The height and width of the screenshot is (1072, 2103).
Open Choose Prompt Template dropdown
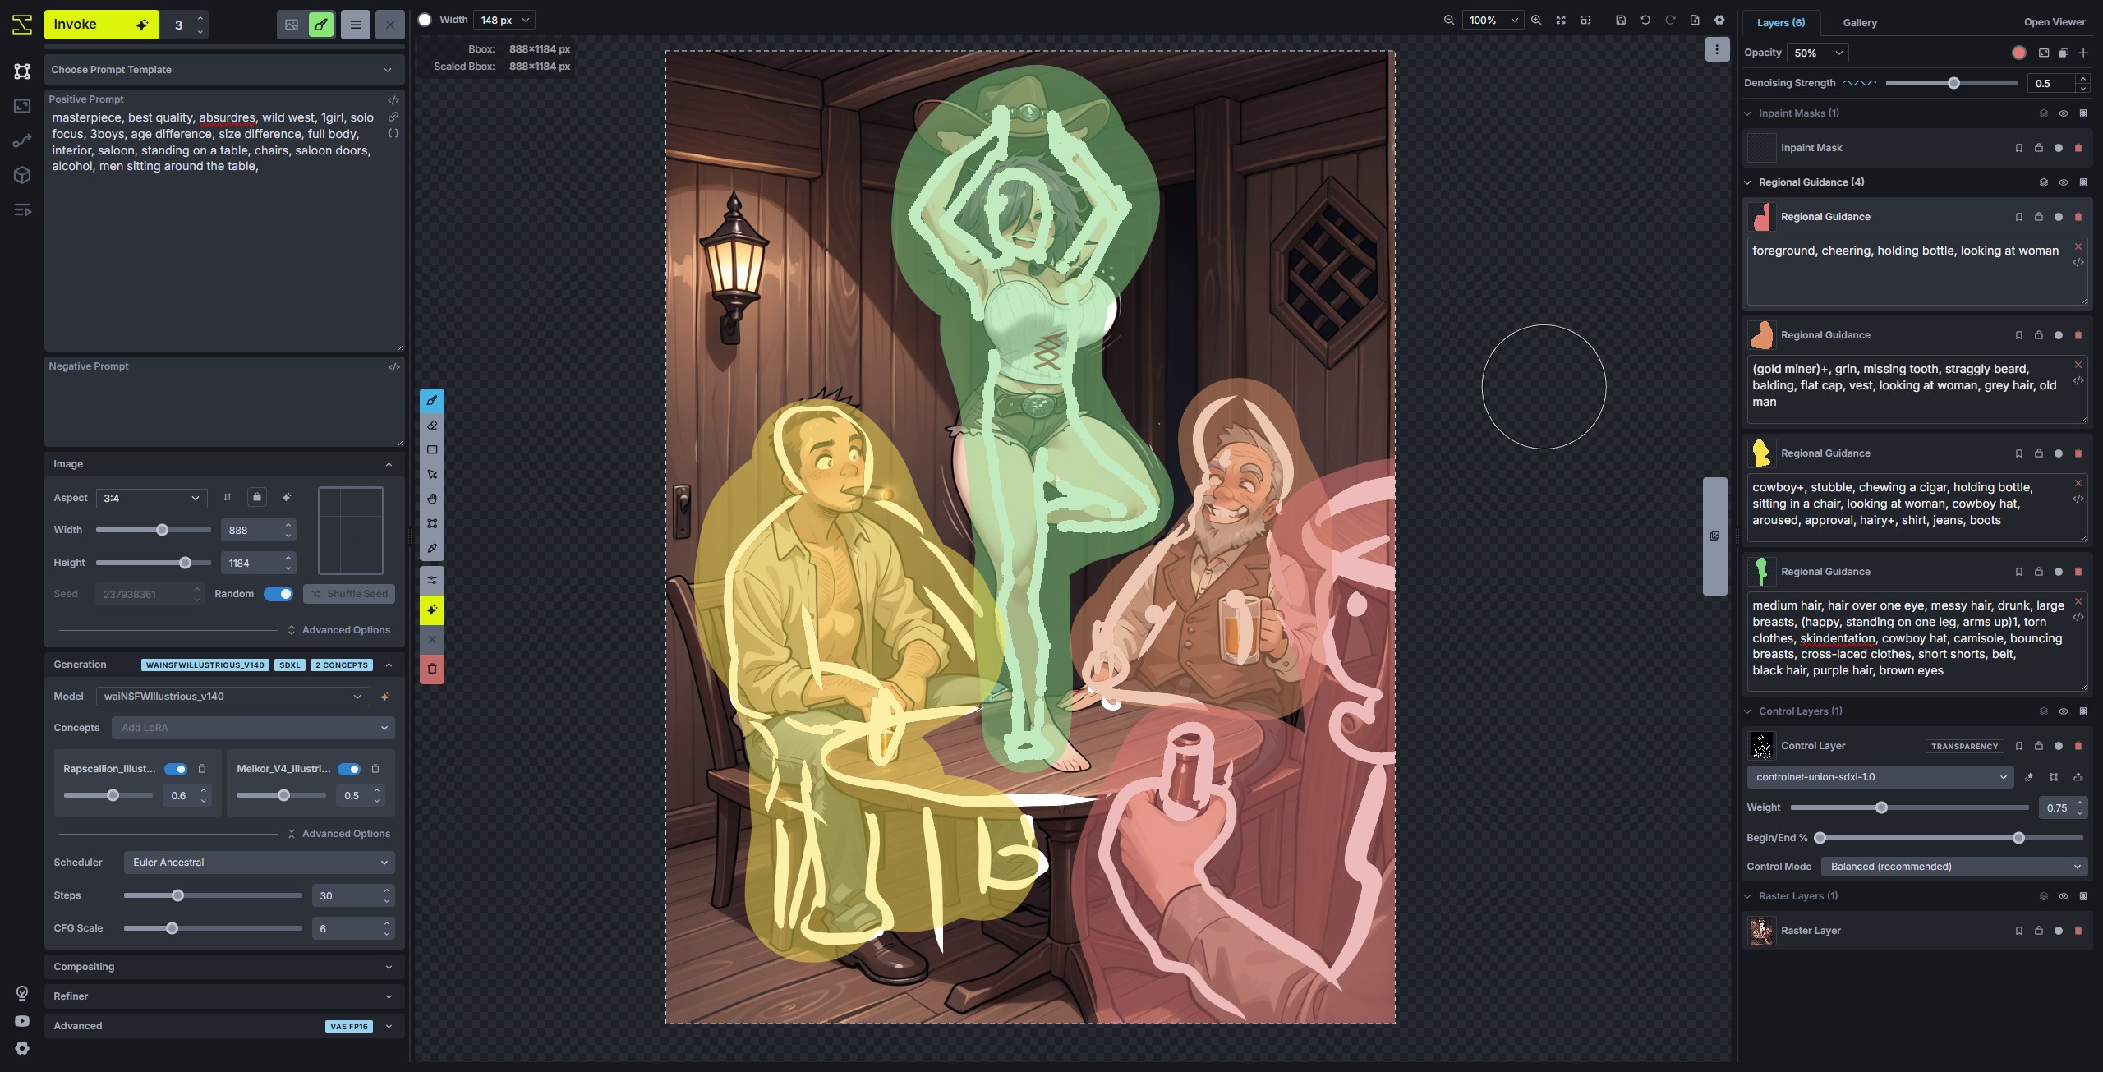pyautogui.click(x=224, y=70)
